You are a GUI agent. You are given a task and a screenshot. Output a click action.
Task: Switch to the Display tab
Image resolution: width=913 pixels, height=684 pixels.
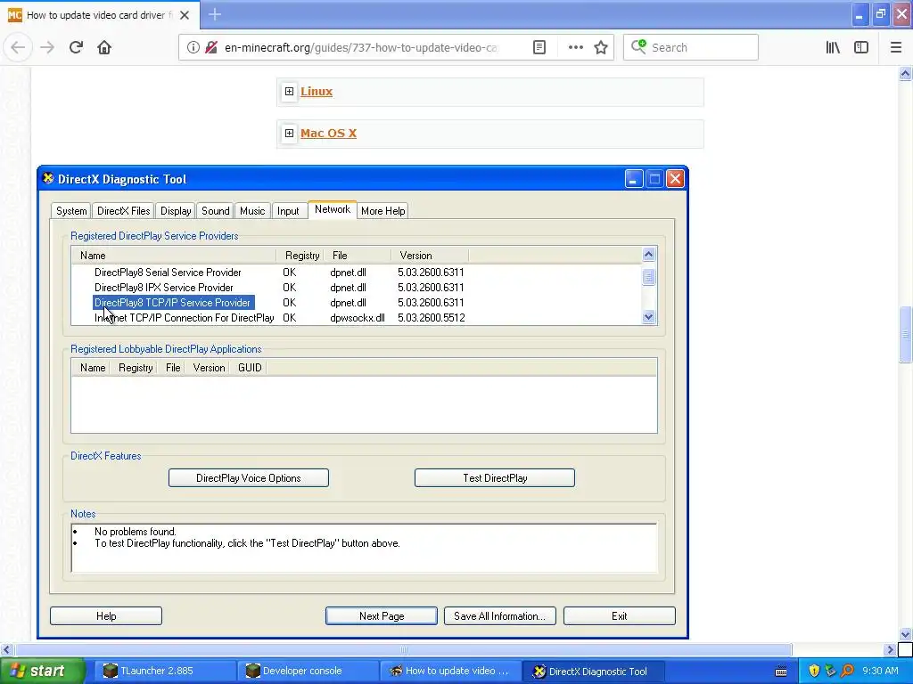(176, 210)
